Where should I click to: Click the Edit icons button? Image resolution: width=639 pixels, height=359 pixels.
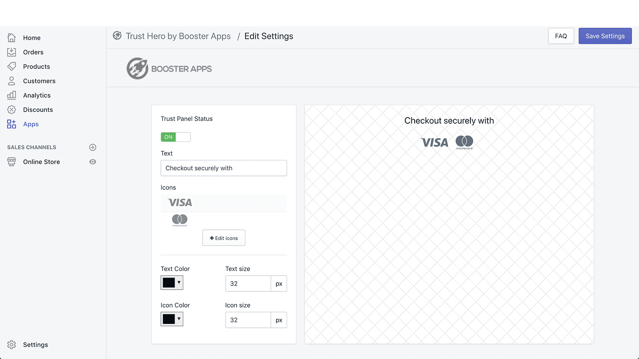224,238
